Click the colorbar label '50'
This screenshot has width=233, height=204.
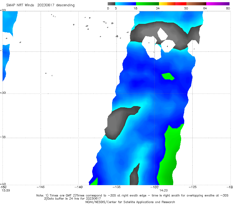186,8
